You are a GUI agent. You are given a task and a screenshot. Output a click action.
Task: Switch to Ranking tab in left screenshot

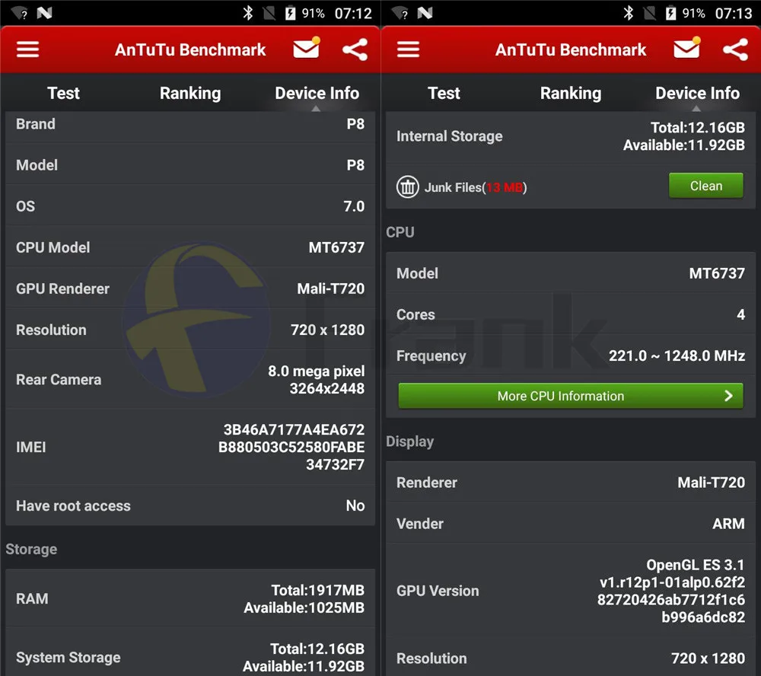click(x=190, y=93)
